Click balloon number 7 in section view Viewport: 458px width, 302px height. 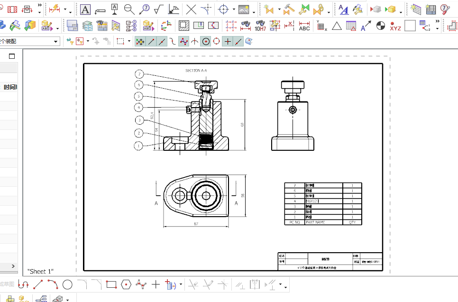[x=139, y=74]
